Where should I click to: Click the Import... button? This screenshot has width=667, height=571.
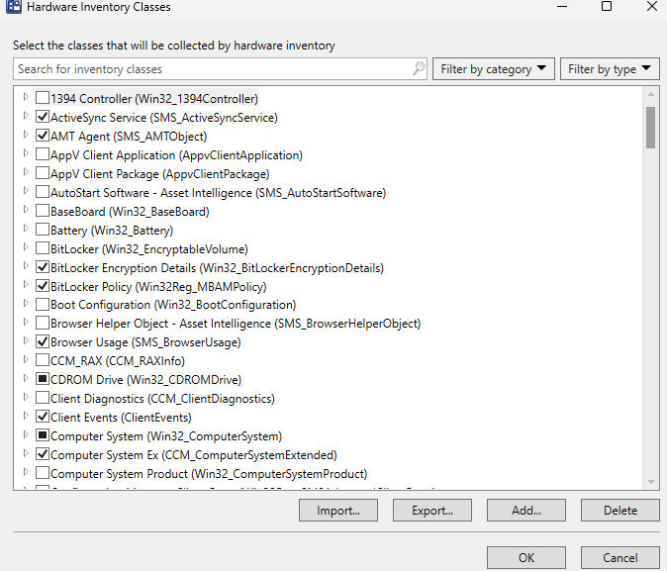click(338, 511)
